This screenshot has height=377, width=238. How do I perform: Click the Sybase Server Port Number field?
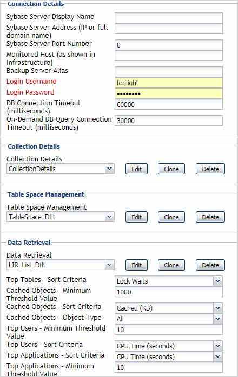pos(169,45)
